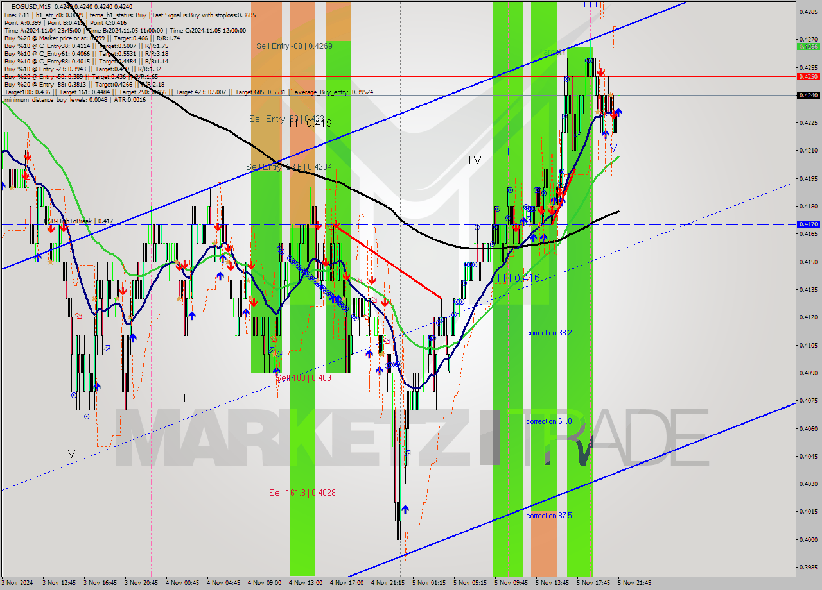Select the 'Last Signal is:Buy with stoploss' text
Screen dimensions: 822x590
coord(195,15)
